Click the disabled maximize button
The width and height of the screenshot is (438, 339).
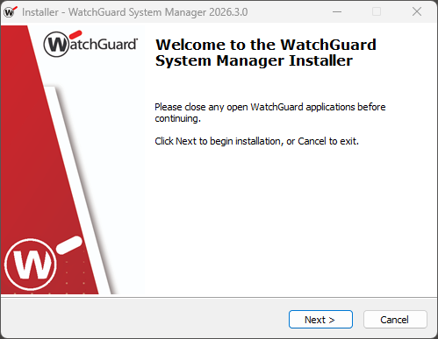tap(377, 12)
